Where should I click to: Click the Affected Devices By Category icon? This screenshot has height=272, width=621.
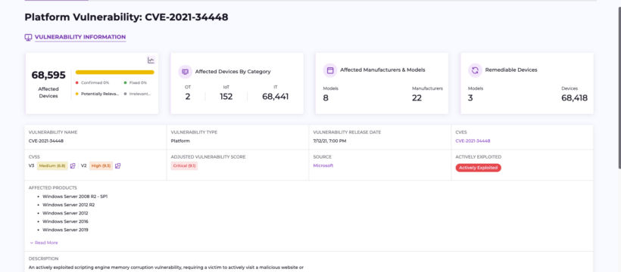click(185, 72)
